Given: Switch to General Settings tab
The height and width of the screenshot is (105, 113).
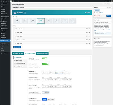Looking at the screenshot, I should 18,53.
